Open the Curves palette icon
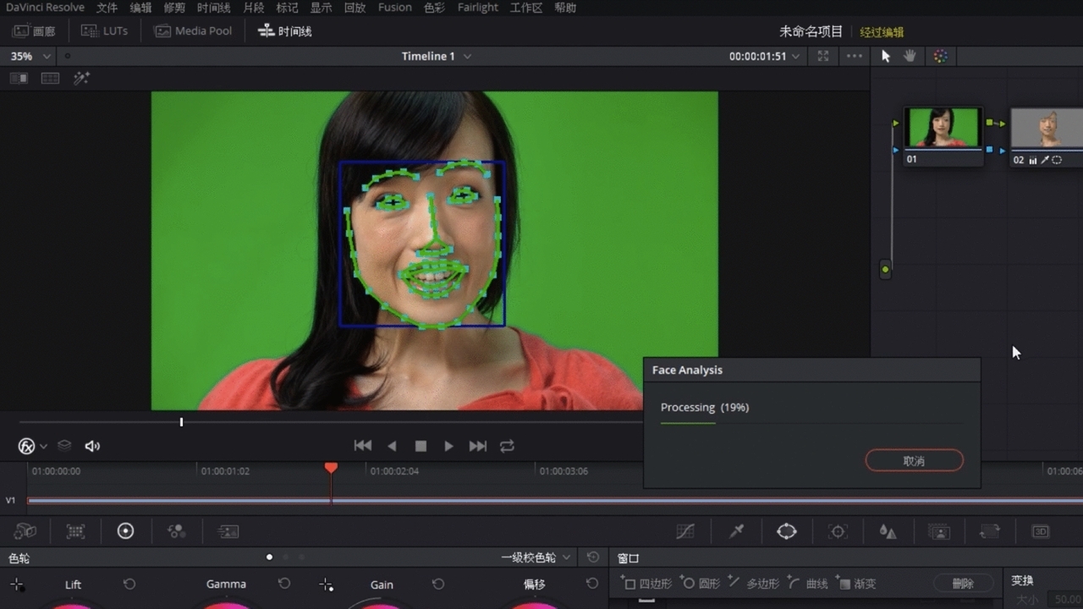This screenshot has height=609, width=1083. point(685,531)
